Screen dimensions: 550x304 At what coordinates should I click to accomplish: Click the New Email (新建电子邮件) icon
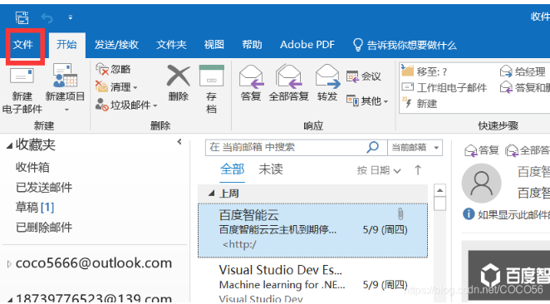[x=22, y=76]
